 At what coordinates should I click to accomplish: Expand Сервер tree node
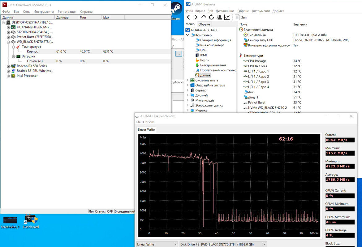click(187, 90)
